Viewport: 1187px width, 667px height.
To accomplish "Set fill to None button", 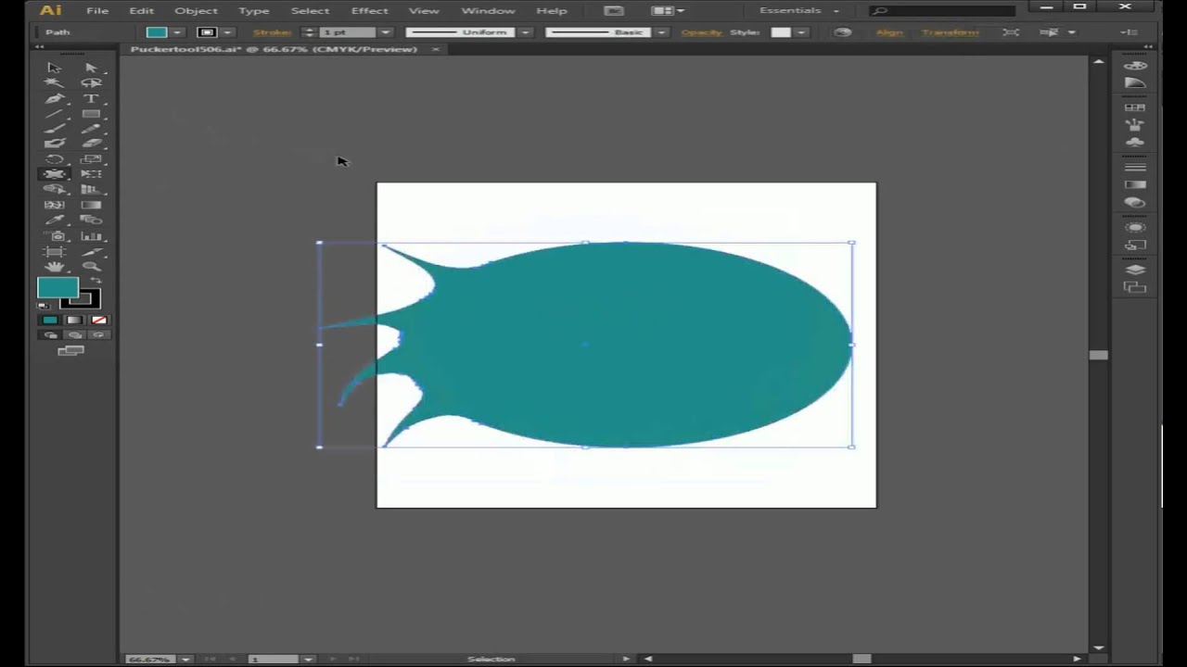I will pos(98,320).
